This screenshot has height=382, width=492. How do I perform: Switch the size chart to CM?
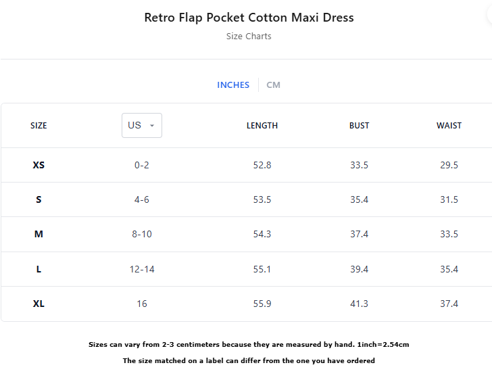[273, 85]
